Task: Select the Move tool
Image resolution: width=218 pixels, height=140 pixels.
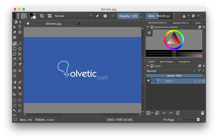Action: [20, 71]
